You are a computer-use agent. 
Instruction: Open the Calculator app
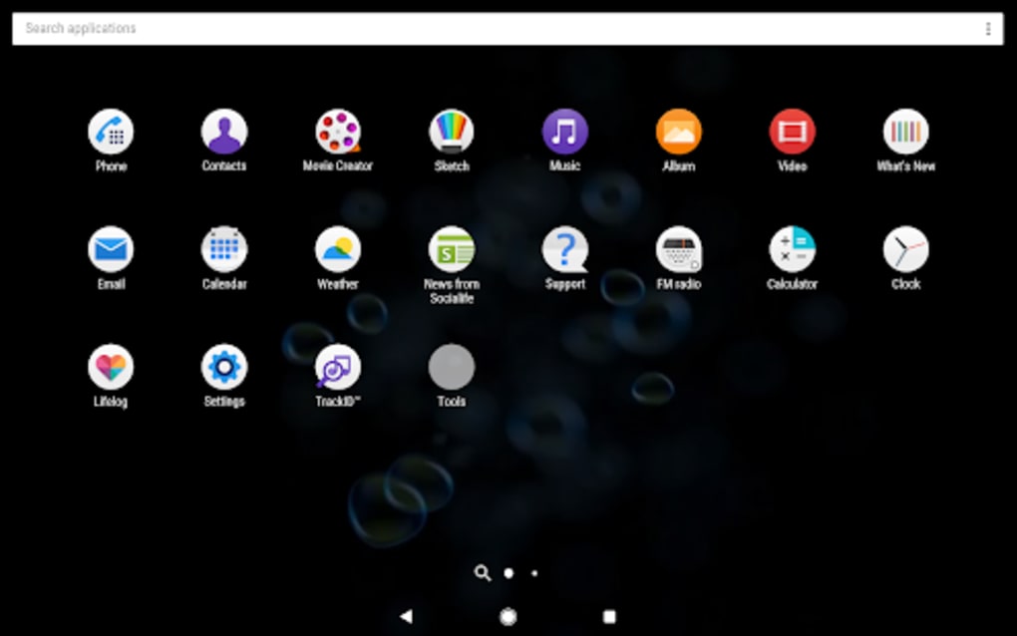(792, 250)
